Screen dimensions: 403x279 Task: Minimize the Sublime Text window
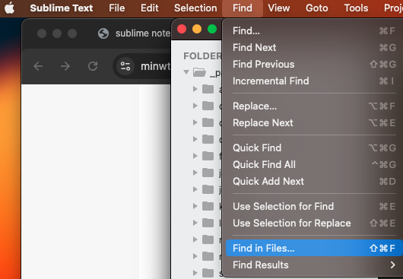click(x=197, y=29)
